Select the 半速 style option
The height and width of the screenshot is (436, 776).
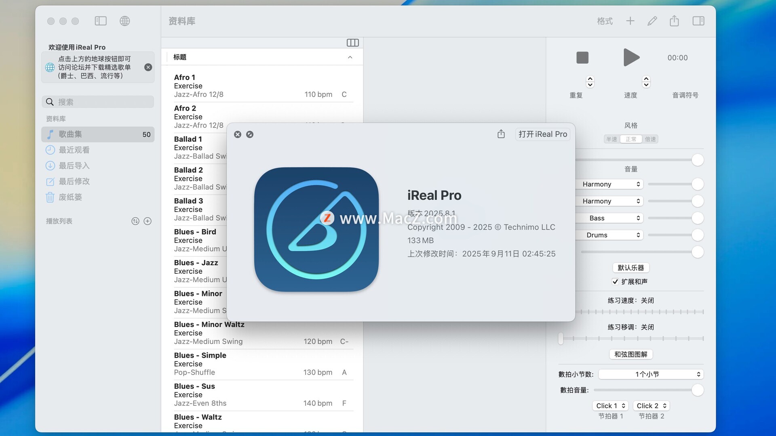[x=612, y=139]
